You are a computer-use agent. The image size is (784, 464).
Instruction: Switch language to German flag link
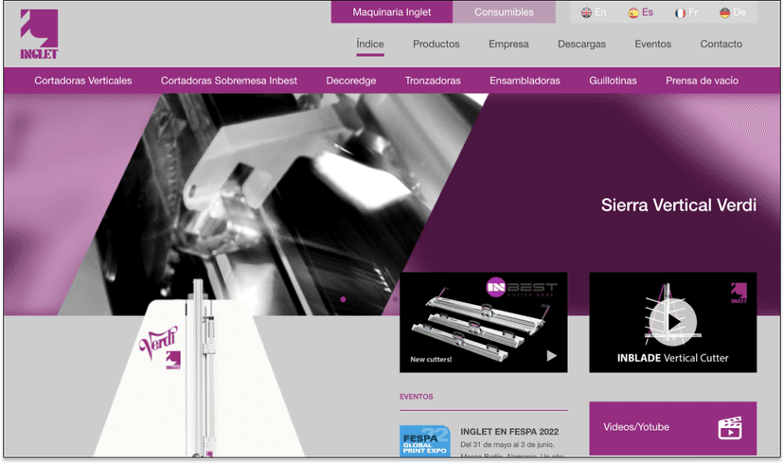[x=733, y=12]
